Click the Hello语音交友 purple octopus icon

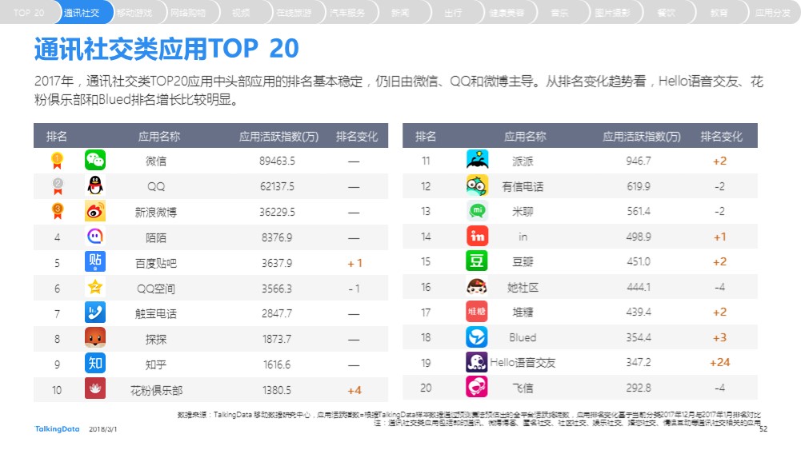click(477, 362)
